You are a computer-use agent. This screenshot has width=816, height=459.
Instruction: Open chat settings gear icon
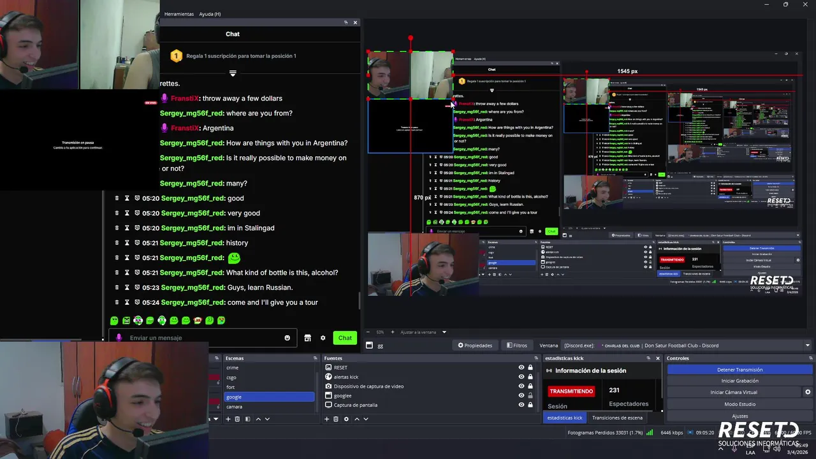(323, 338)
